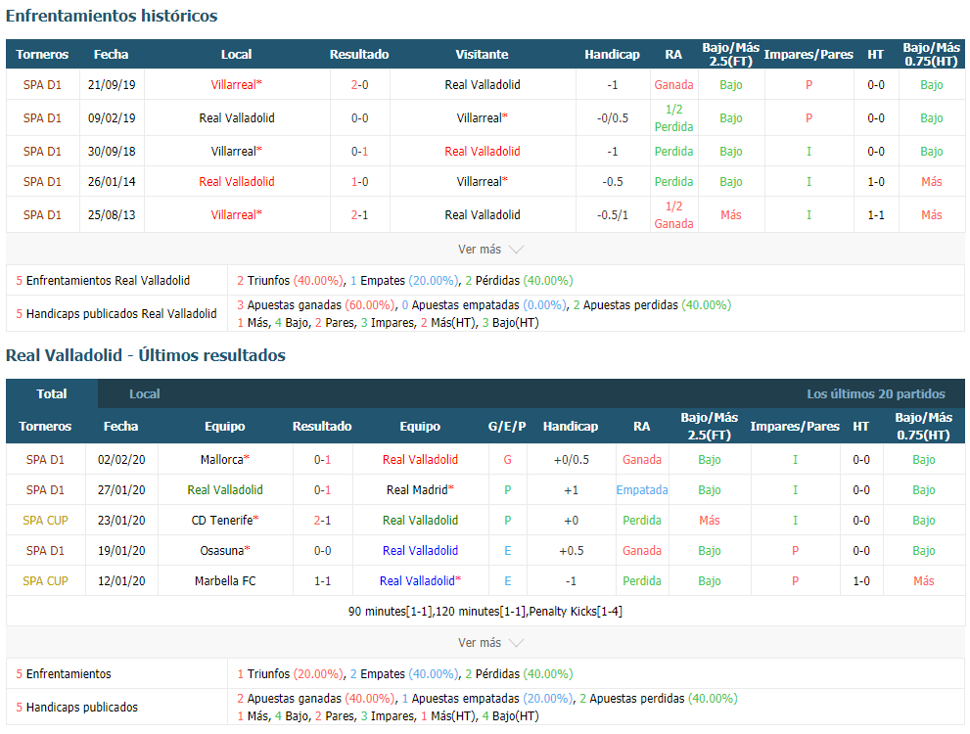The width and height of the screenshot is (970, 734).
Task: Select 5 Handicaps publicados Real Valladolid label
Action: (x=116, y=313)
